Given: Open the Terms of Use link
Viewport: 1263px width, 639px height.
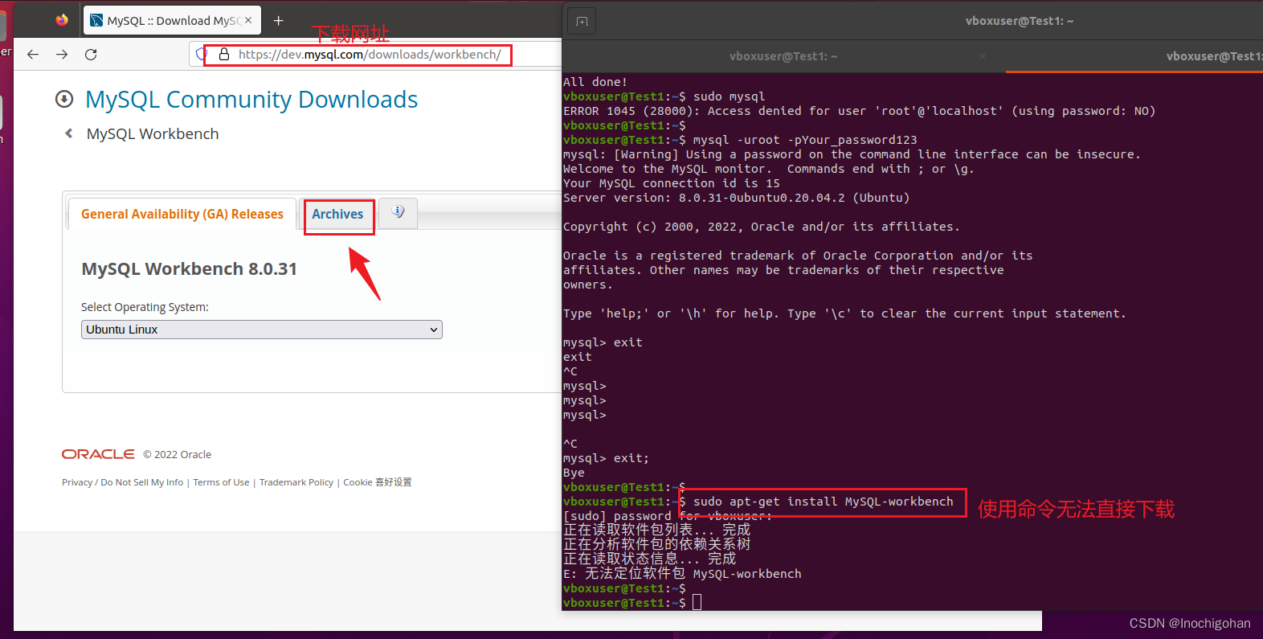Looking at the screenshot, I should [x=221, y=482].
